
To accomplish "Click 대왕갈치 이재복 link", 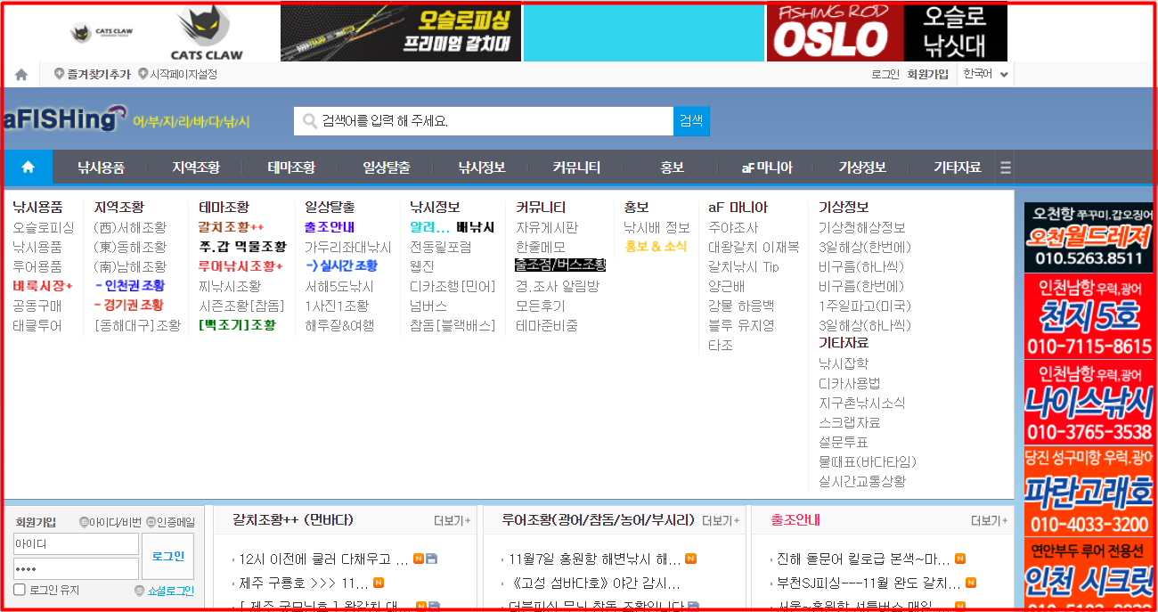I will click(x=754, y=247).
